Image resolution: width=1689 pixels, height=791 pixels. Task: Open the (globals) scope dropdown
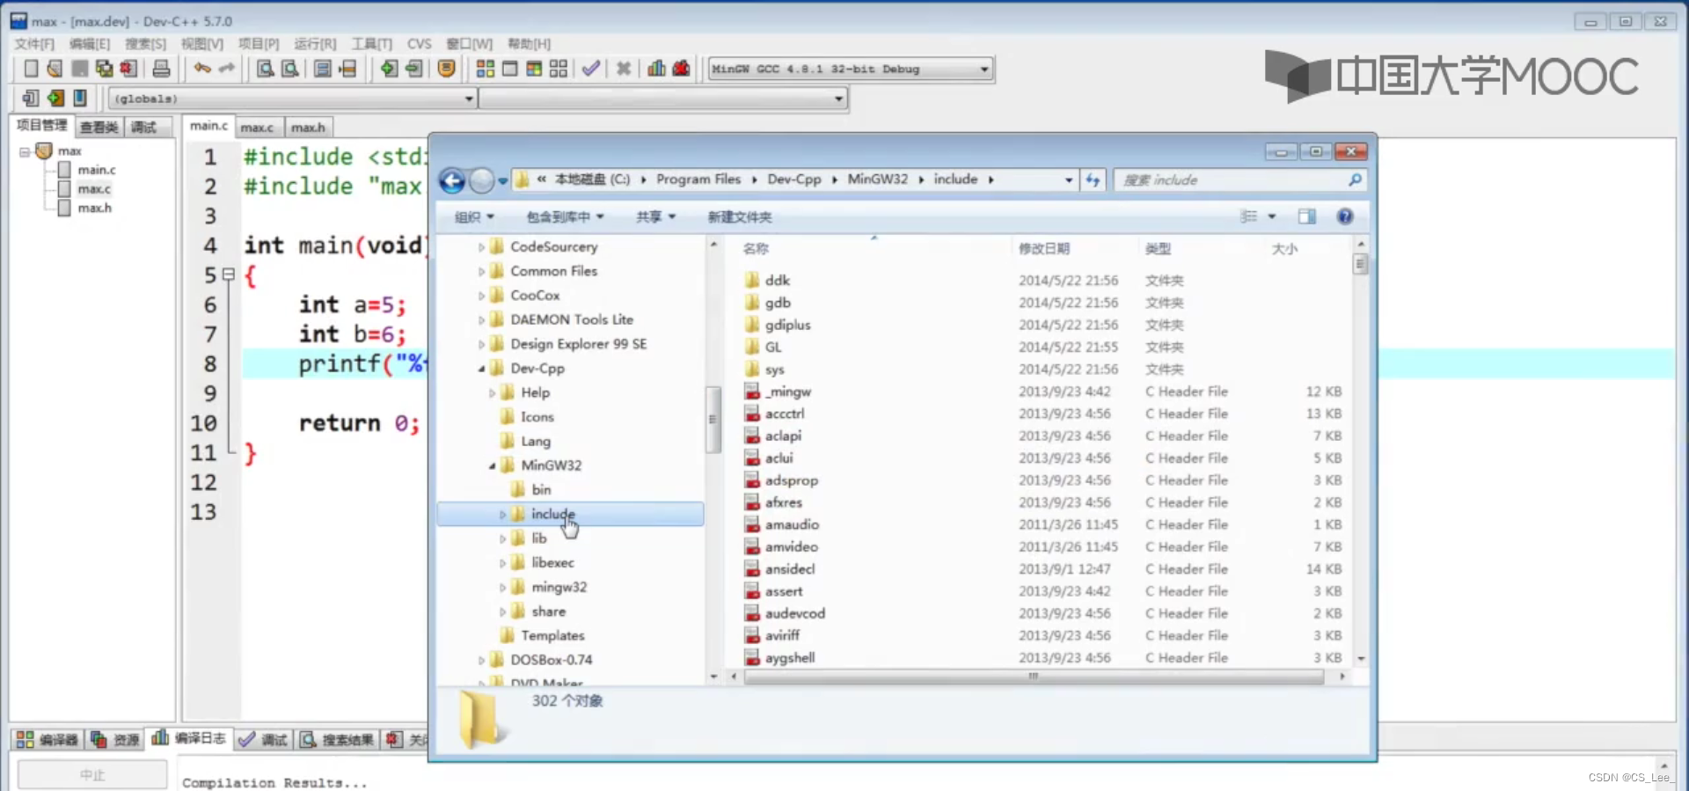click(x=469, y=99)
